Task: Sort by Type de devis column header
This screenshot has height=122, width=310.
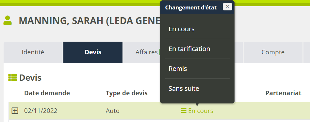Action: click(126, 93)
